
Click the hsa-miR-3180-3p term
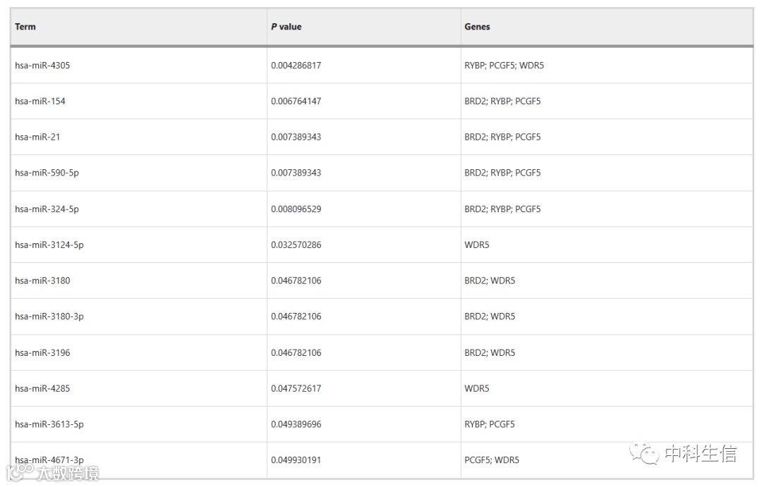[49, 316]
